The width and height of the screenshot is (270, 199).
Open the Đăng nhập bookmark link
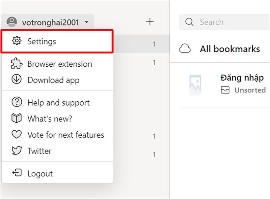pyautogui.click(x=242, y=78)
